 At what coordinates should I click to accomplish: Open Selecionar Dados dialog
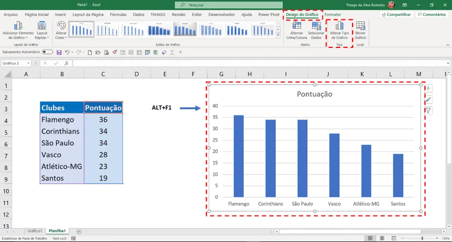316,30
